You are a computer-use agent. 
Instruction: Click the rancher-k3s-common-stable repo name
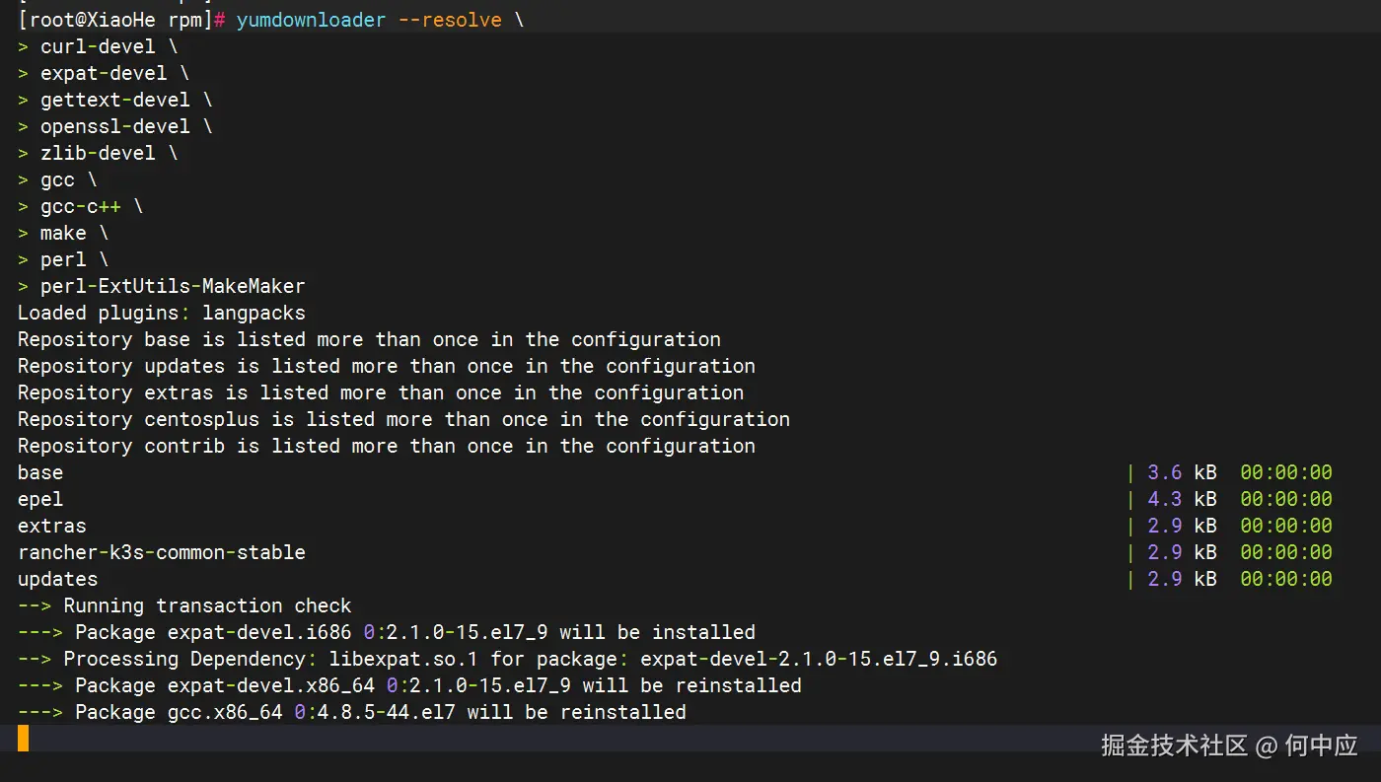(x=162, y=552)
